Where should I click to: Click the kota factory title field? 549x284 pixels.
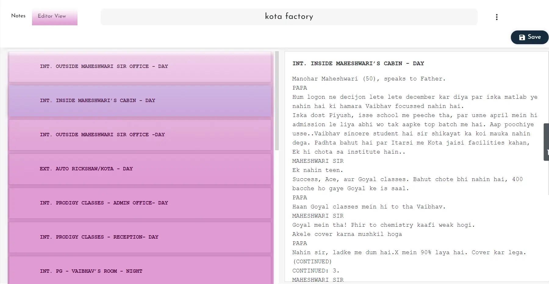289,17
